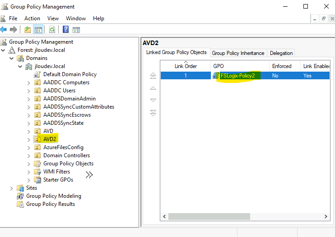
Task: Minimize the inner MDI child window
Action: pos(315,19)
